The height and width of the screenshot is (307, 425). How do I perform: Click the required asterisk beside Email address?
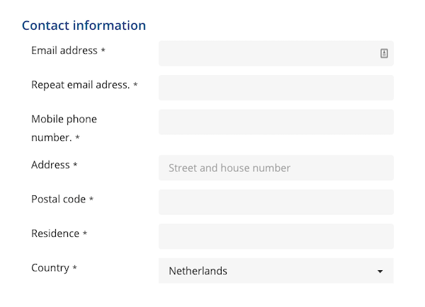(103, 50)
